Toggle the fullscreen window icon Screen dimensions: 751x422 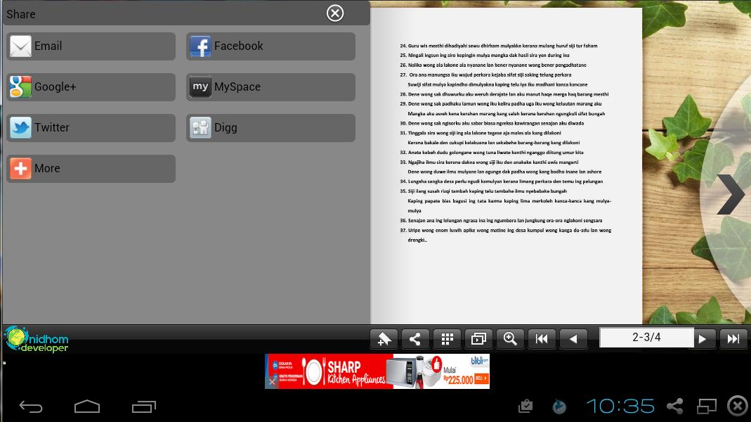click(478, 339)
